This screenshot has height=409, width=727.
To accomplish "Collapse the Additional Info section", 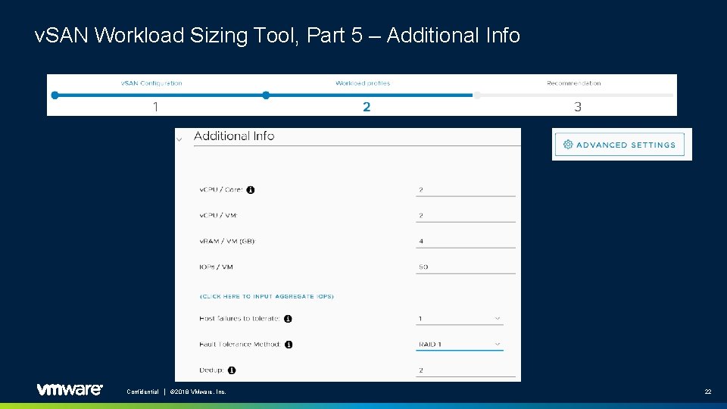I will click(x=179, y=139).
